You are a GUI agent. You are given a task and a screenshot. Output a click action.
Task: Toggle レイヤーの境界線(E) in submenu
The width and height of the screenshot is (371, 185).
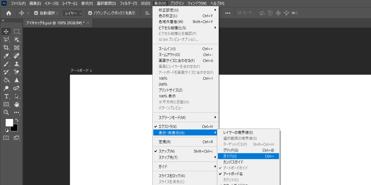tap(249, 132)
